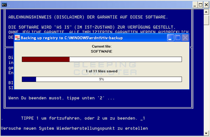Click the ERUNT icon in backup dialog title
Image resolution: width=210 pixels, height=137 pixels.
coord(17,38)
